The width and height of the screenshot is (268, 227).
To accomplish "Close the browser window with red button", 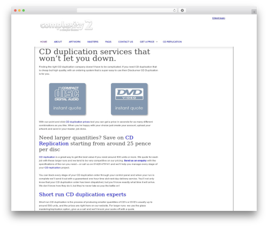I will [16, 11].
